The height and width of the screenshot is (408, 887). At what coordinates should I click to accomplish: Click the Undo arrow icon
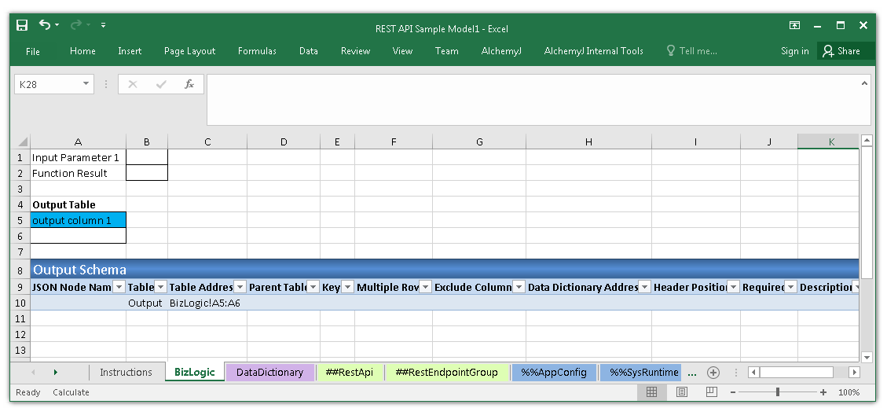[x=45, y=25]
